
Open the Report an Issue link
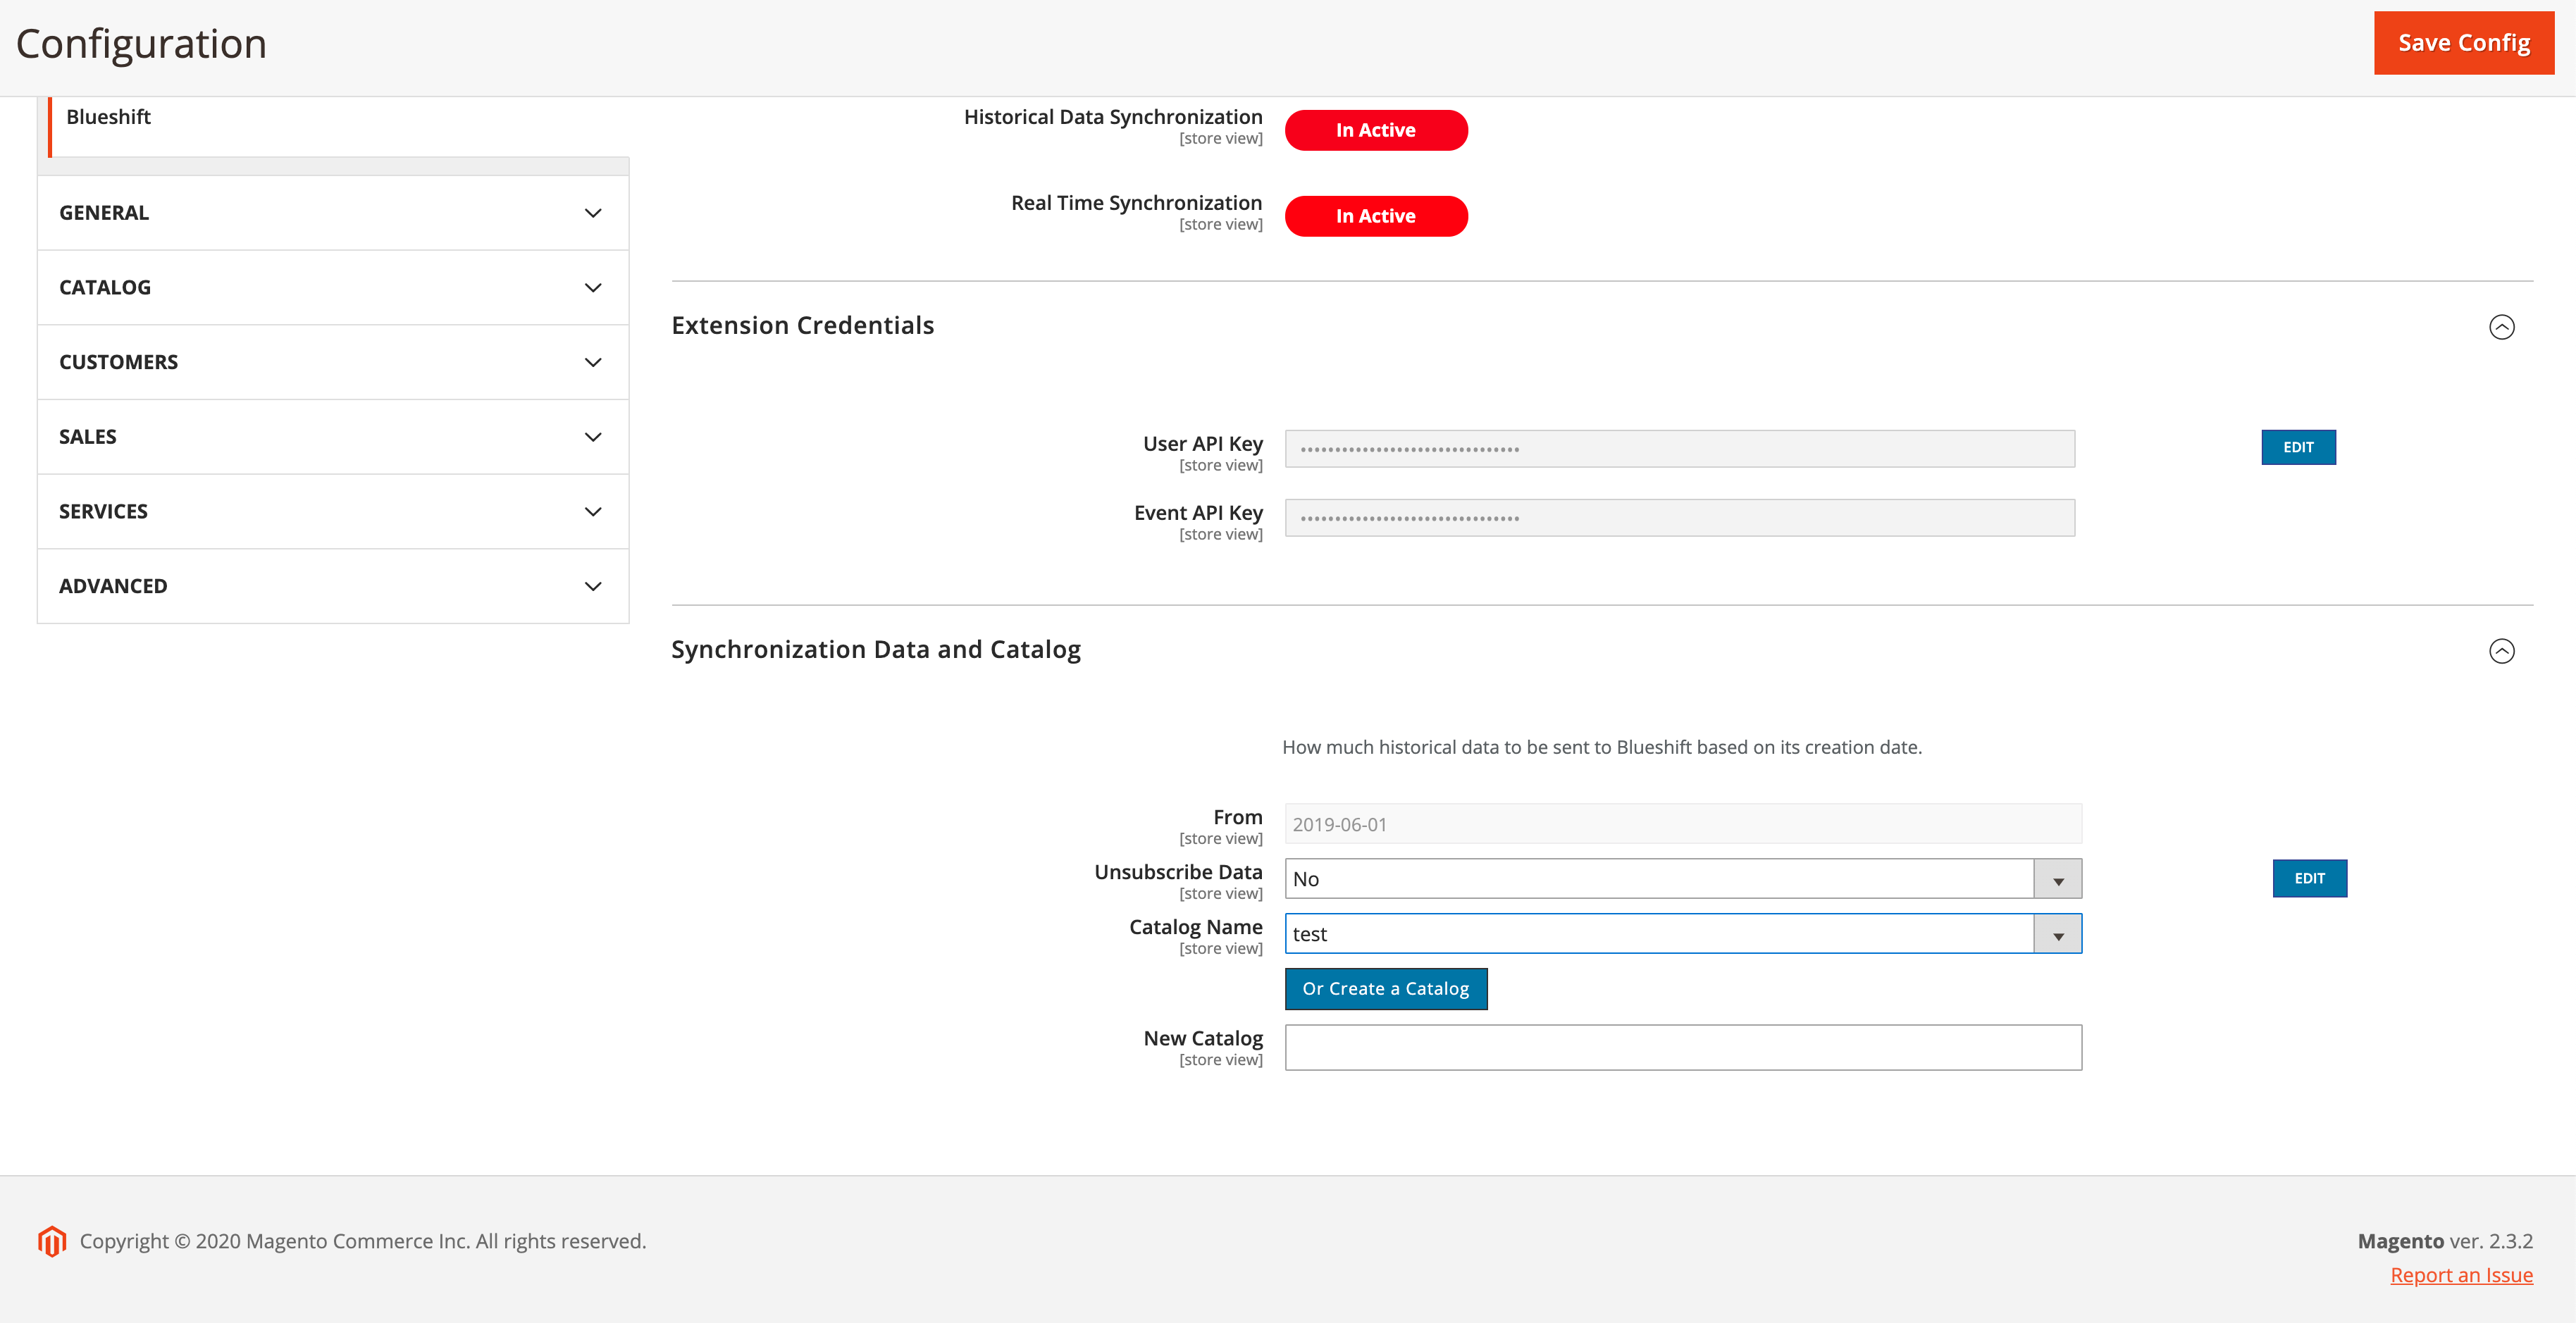pos(2461,1275)
